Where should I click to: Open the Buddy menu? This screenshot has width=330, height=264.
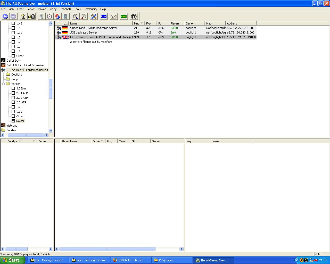tap(53, 9)
